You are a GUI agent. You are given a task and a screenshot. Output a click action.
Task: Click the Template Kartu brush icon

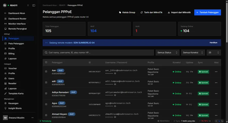(6, 93)
